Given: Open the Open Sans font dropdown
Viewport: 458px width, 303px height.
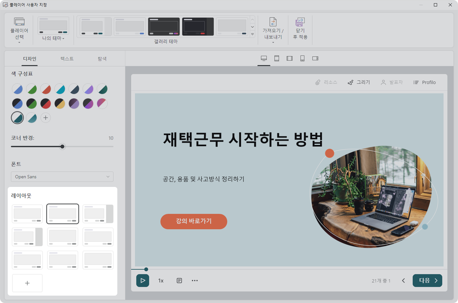Looking at the screenshot, I should [62, 177].
